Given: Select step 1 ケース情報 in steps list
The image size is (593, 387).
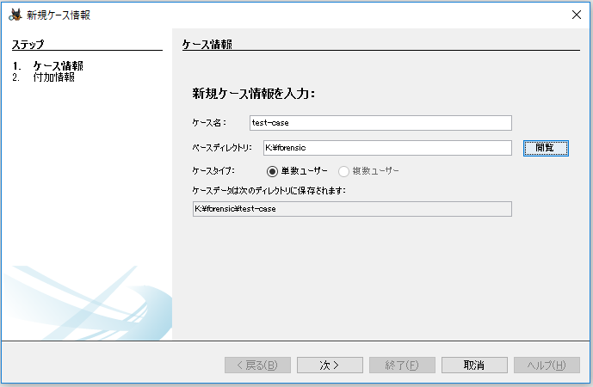Looking at the screenshot, I should [x=58, y=66].
